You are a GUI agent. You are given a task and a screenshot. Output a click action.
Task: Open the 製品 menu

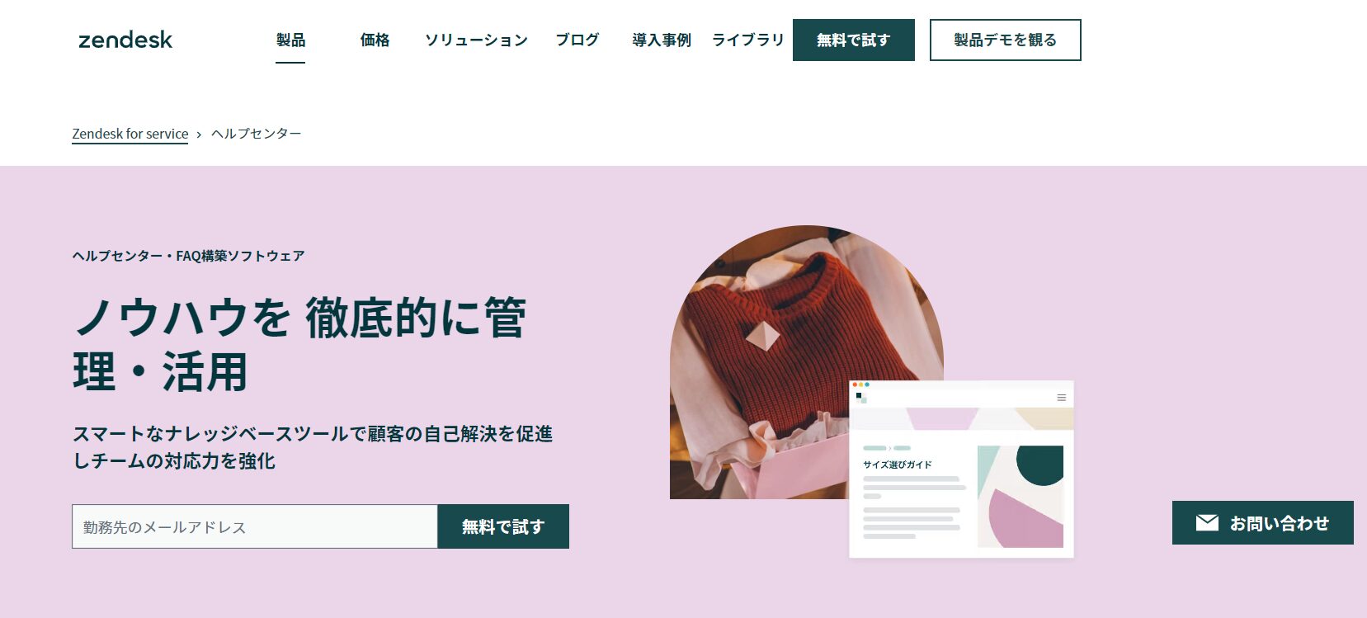290,40
